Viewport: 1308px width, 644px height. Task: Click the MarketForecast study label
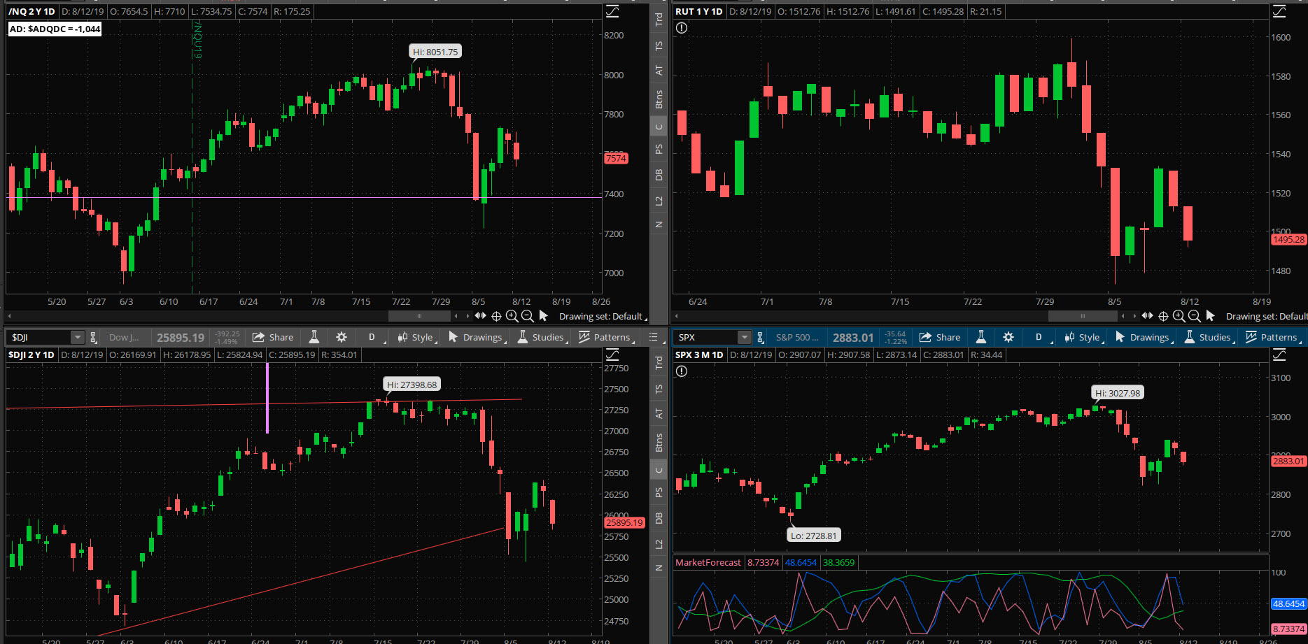(708, 562)
